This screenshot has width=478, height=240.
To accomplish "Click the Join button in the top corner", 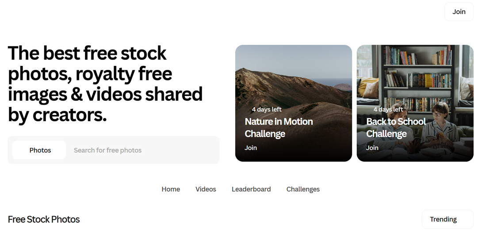I will [x=459, y=12].
